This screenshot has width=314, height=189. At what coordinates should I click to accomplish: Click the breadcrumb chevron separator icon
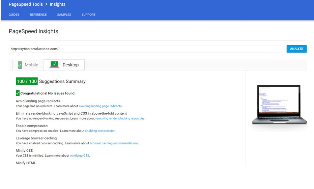46,4
